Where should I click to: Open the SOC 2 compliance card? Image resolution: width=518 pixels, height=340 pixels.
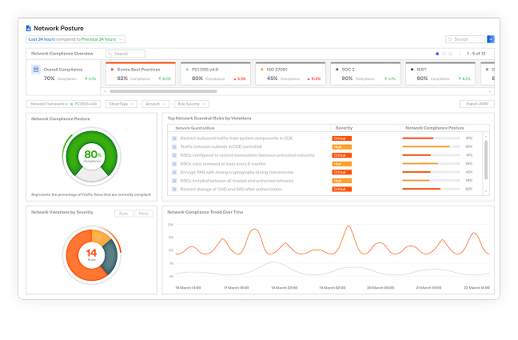pos(365,74)
